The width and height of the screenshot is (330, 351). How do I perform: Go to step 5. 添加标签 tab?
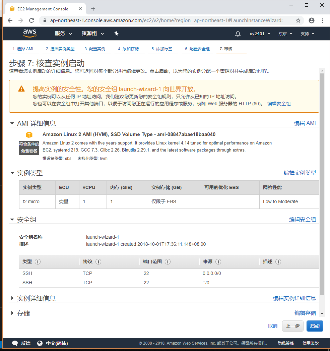pos(162,49)
